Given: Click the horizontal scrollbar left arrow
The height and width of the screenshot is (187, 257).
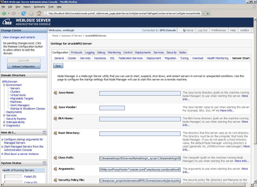Looking at the screenshot, I should 2,185.
